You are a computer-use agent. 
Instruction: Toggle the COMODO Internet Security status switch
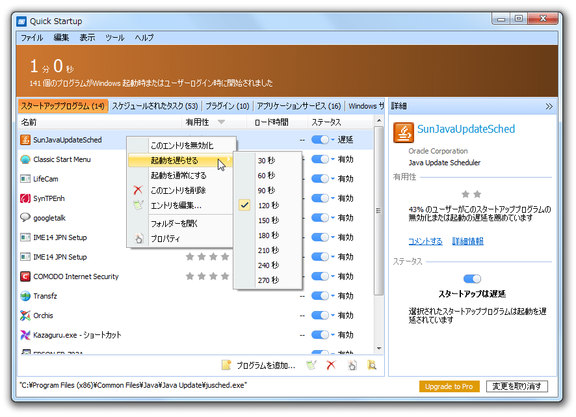tap(320, 276)
